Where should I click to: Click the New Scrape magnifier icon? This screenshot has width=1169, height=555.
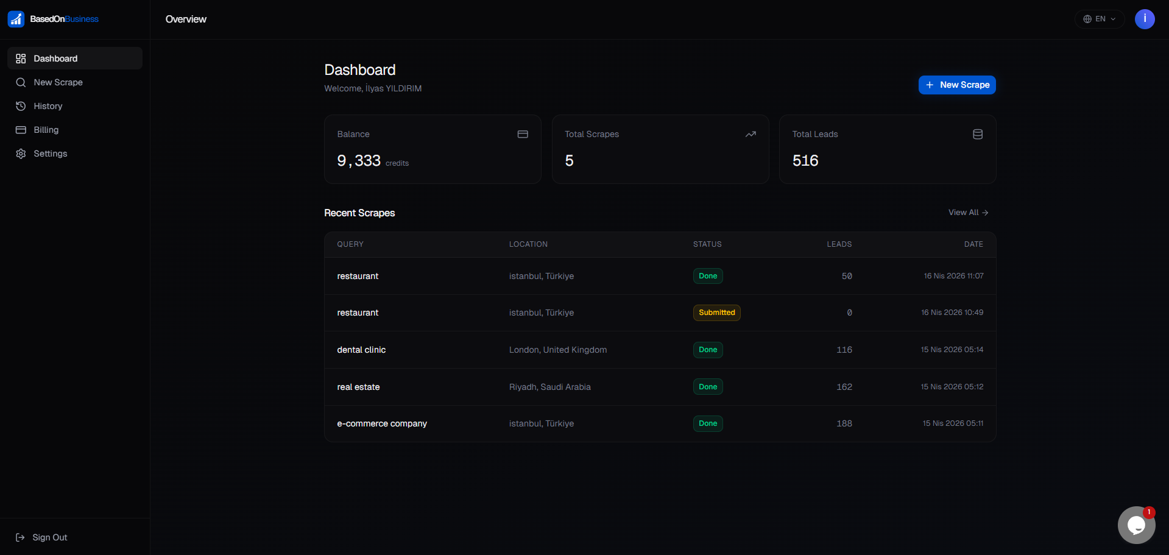pyautogui.click(x=21, y=82)
